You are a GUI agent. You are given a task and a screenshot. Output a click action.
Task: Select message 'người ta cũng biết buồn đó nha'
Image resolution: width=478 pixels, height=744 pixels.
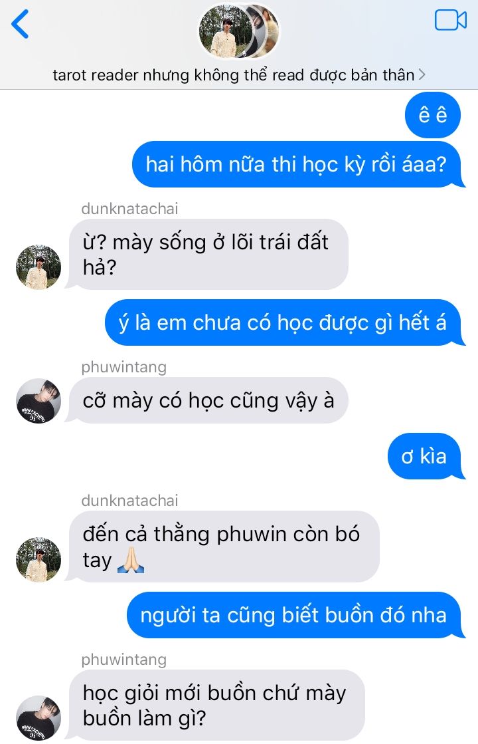tap(295, 615)
